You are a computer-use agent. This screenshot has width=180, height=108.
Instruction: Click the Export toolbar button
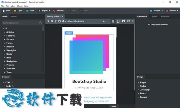44,11
